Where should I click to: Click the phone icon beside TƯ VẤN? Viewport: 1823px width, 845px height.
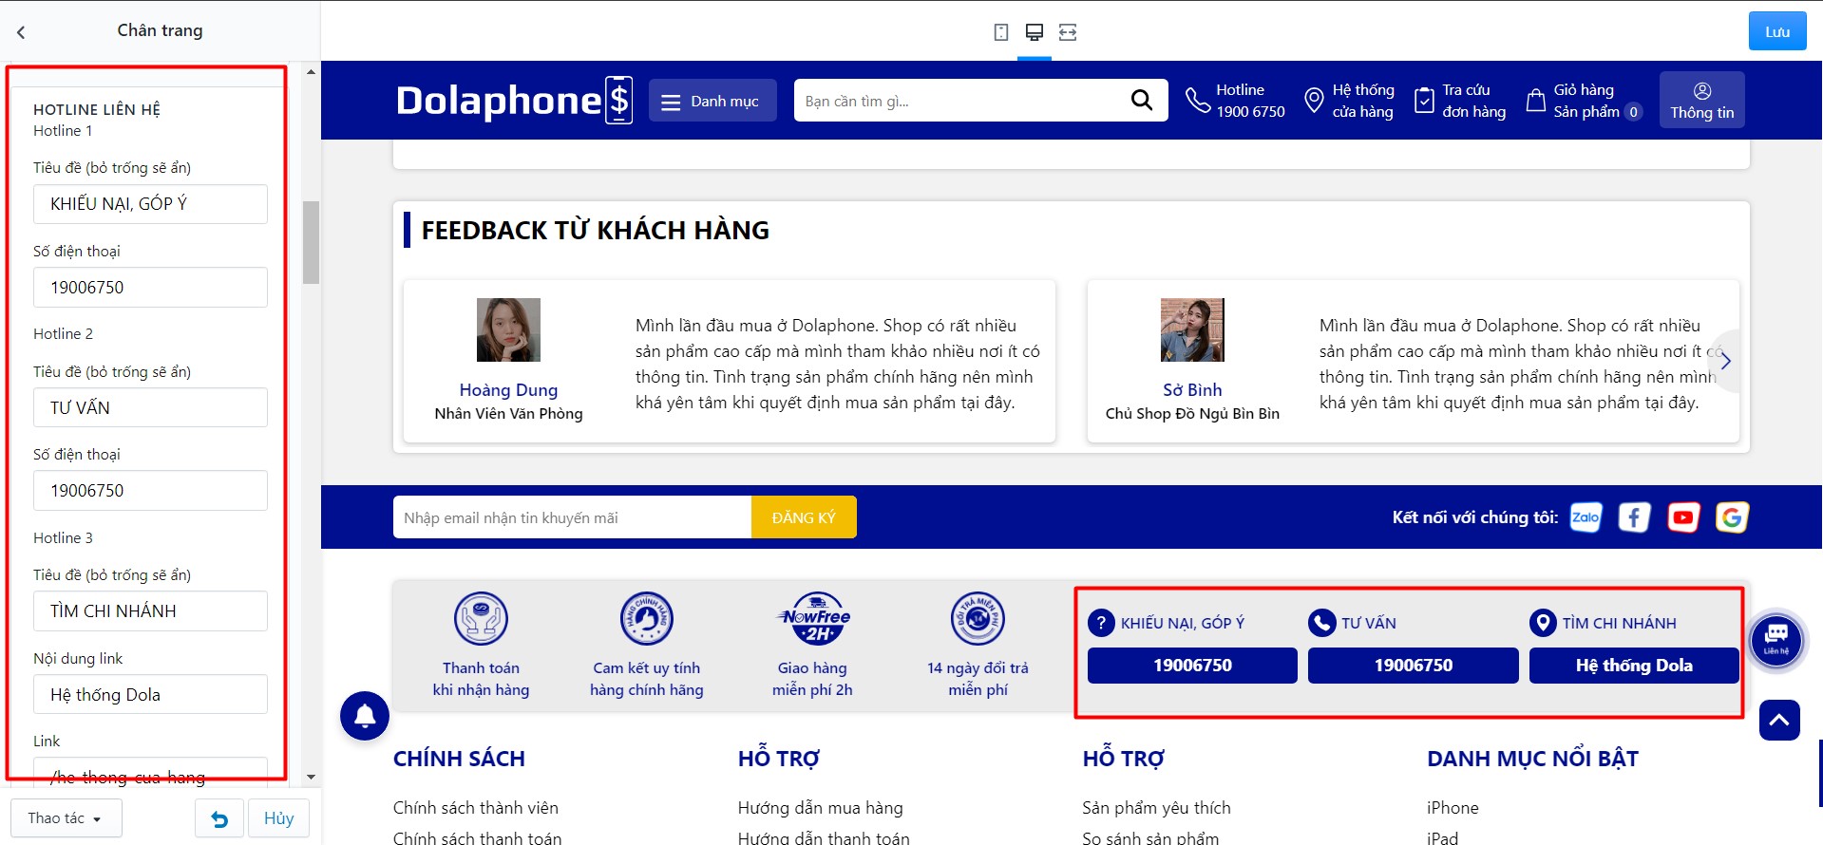point(1321,623)
